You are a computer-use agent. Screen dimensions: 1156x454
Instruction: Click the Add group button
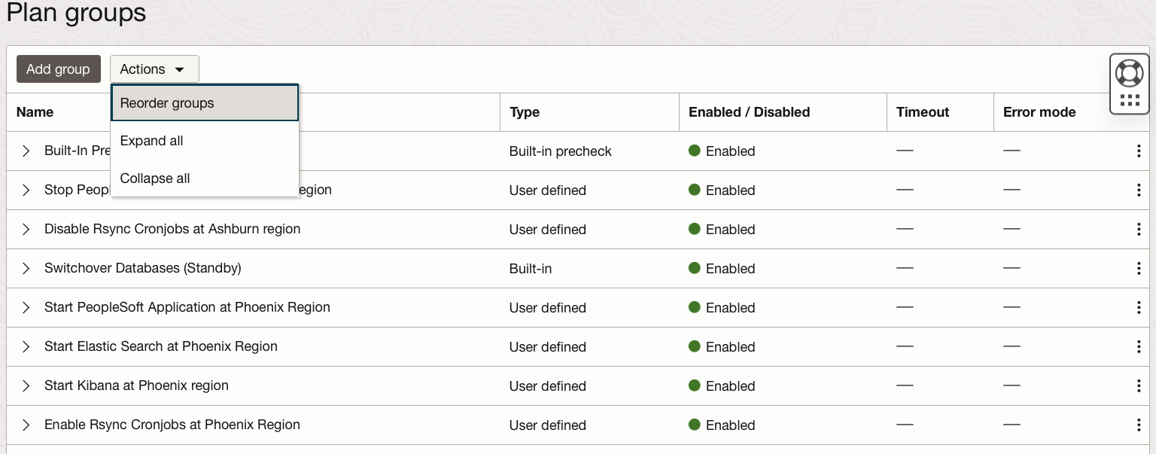tap(58, 69)
